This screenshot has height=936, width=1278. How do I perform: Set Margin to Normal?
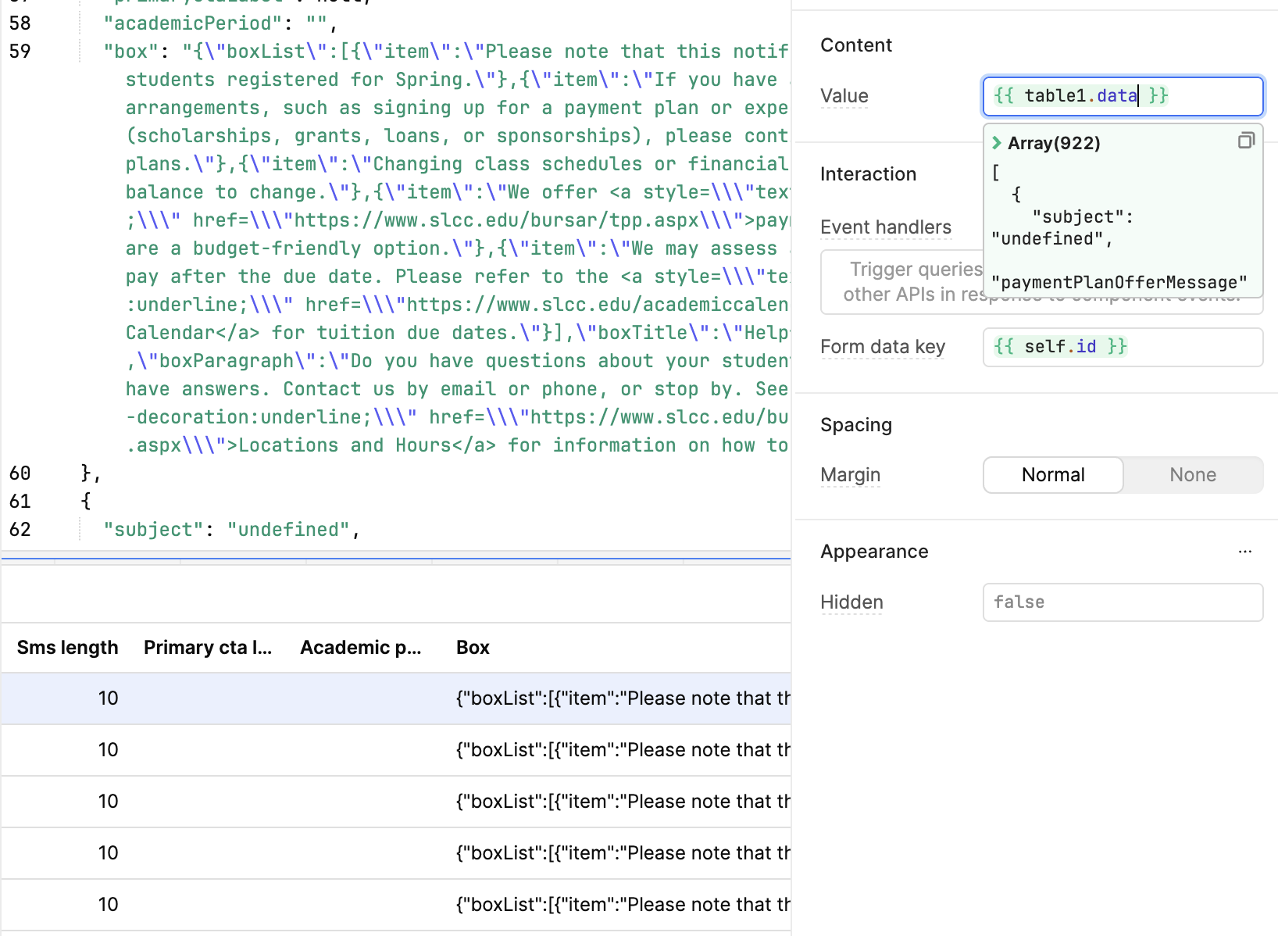(x=1052, y=475)
